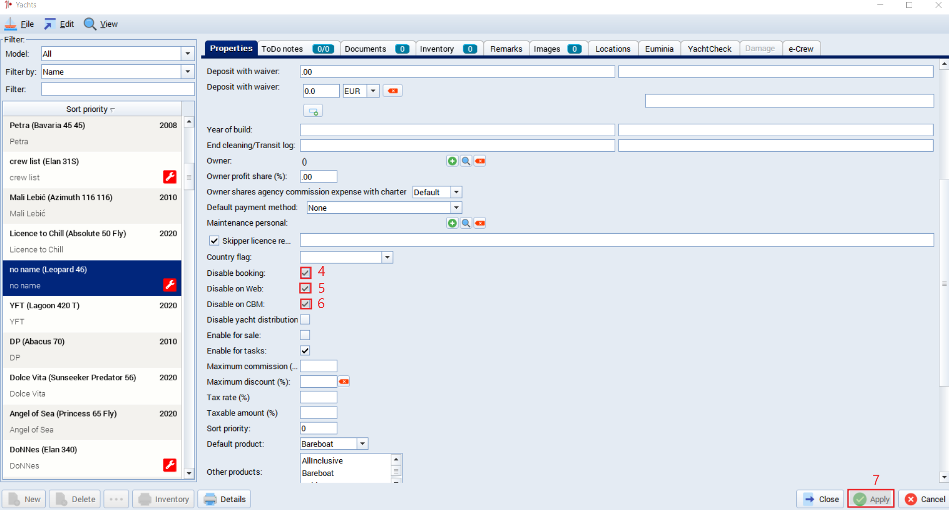The height and width of the screenshot is (510, 949).
Task: Click the bottom Inventory button
Action: pyautogui.click(x=164, y=499)
